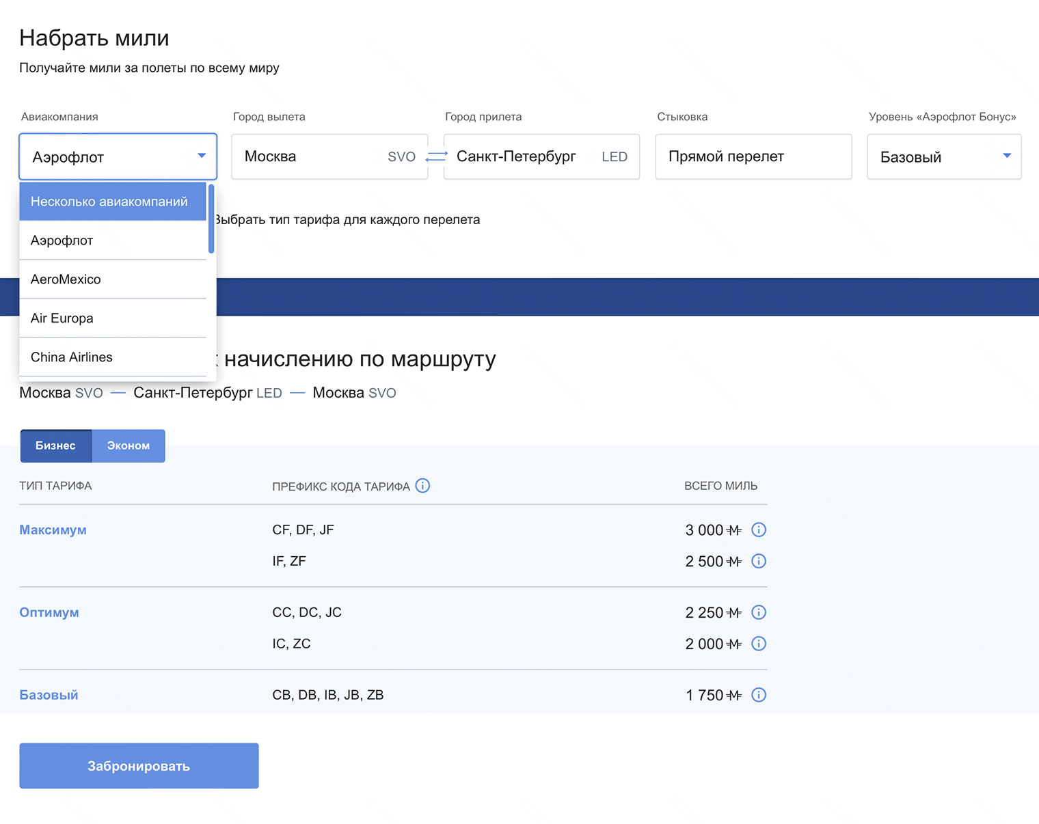Choose China Airlines from the airline list

[x=113, y=357]
